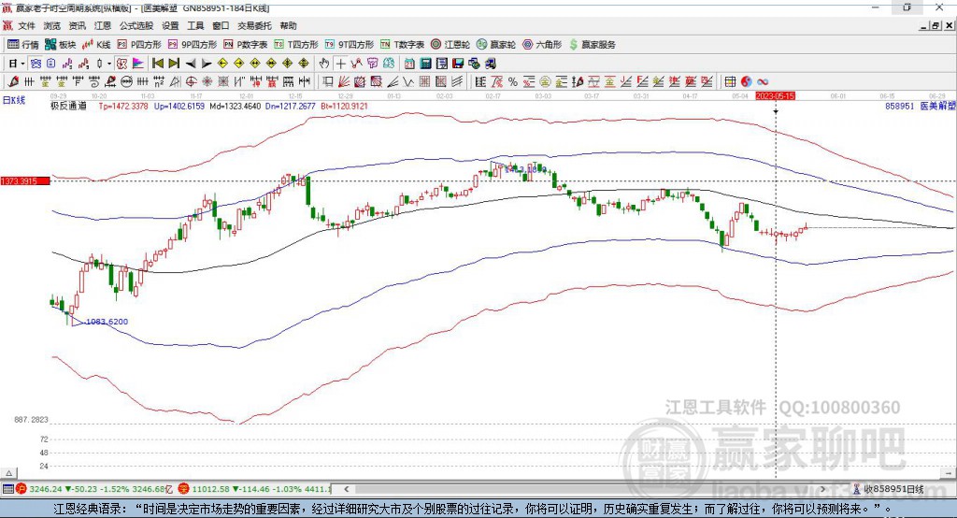Click the 极反通道 indicator name

[x=68, y=106]
